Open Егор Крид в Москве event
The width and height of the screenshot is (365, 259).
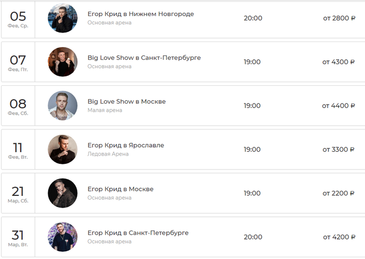click(120, 189)
